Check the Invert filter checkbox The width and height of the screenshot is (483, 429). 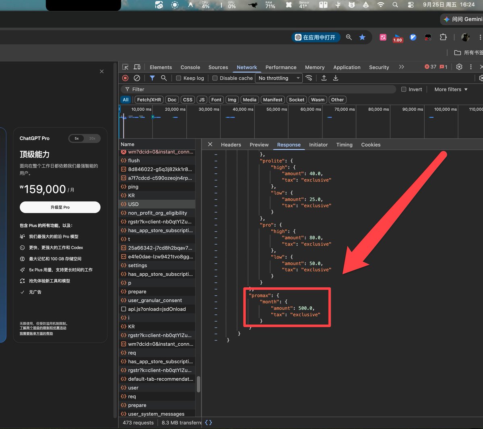point(404,89)
